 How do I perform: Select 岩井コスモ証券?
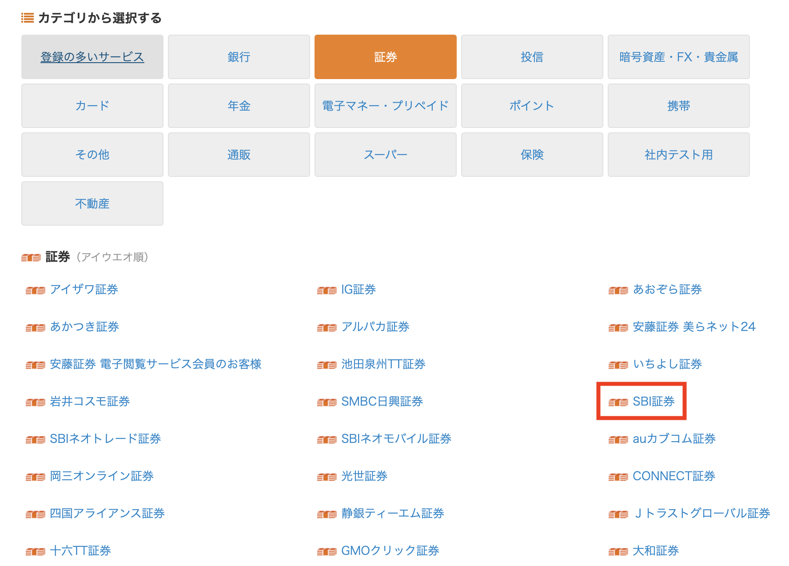[x=90, y=402]
